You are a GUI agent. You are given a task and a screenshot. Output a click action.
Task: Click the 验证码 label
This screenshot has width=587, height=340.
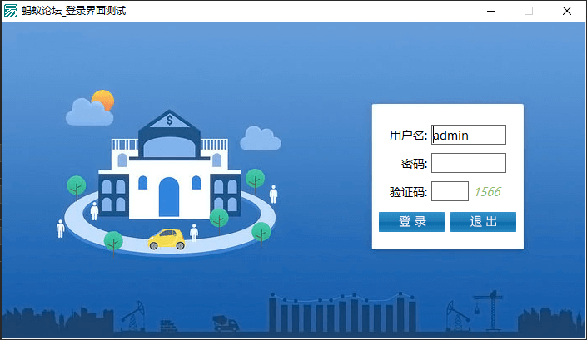click(408, 192)
